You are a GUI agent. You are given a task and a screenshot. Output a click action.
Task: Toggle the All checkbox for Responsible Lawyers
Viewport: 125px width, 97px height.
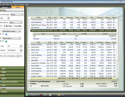pyautogui.click(x=0, y=34)
